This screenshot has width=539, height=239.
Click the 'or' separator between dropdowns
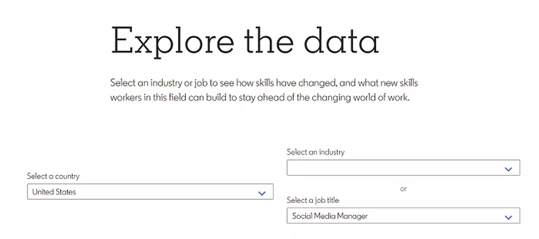(x=403, y=189)
